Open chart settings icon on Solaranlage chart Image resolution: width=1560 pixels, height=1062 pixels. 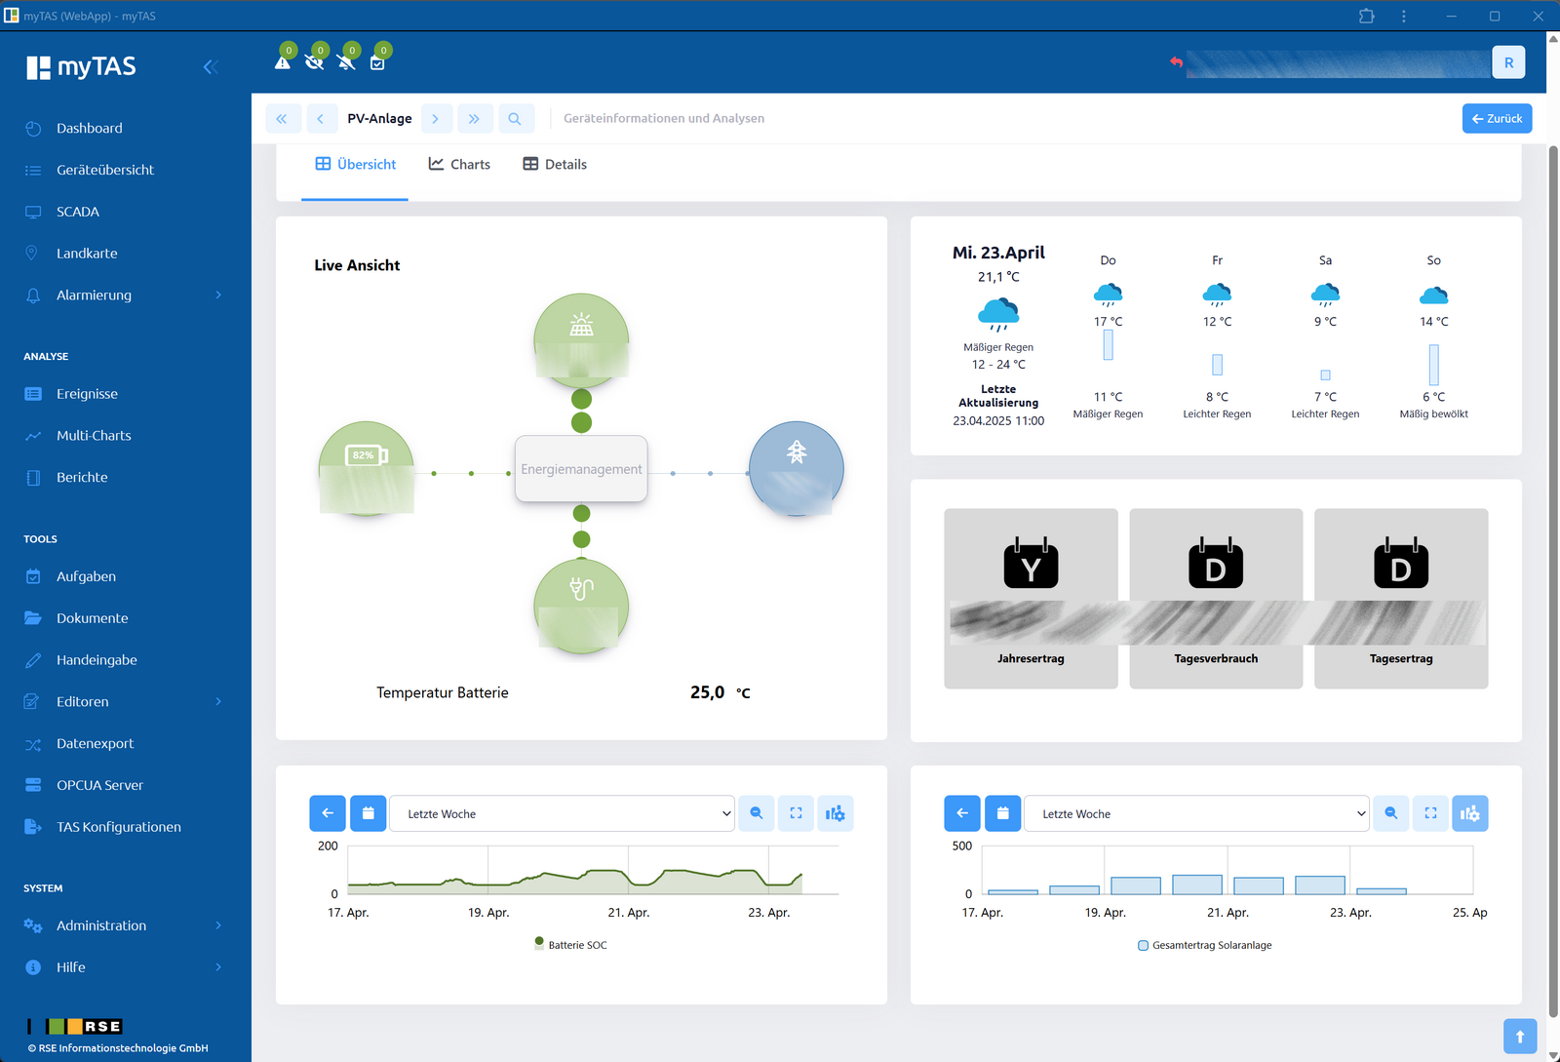pyautogui.click(x=1469, y=813)
